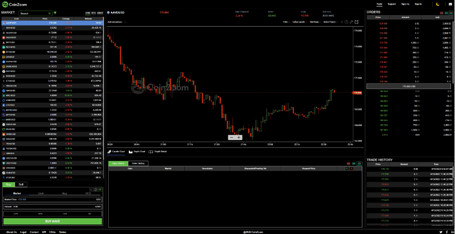The height and width of the screenshot is (234, 455).
Task: Select the Stop order type tab
Action: (x=65, y=193)
